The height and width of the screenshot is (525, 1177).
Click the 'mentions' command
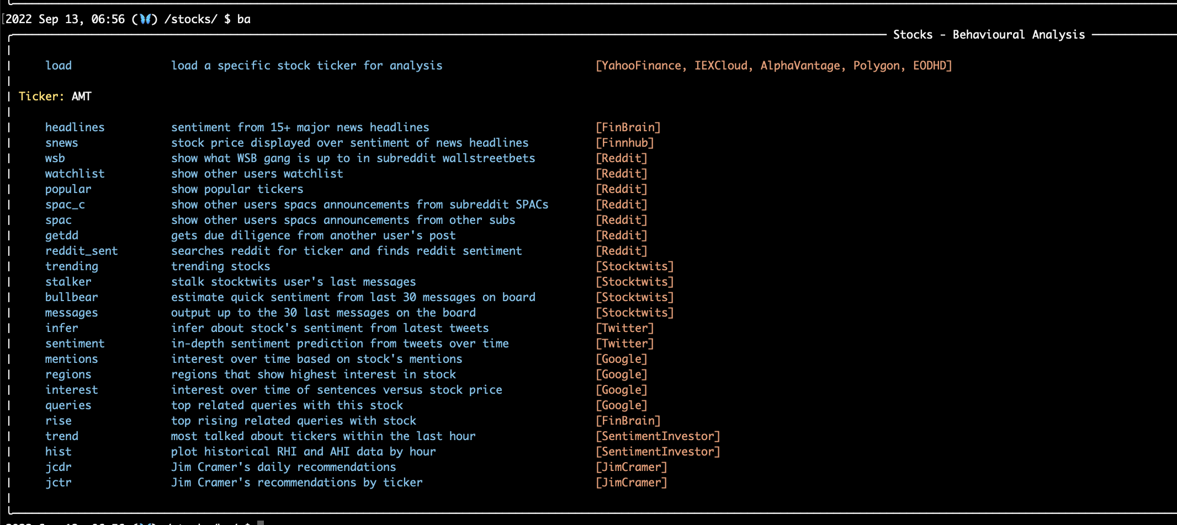click(x=71, y=359)
